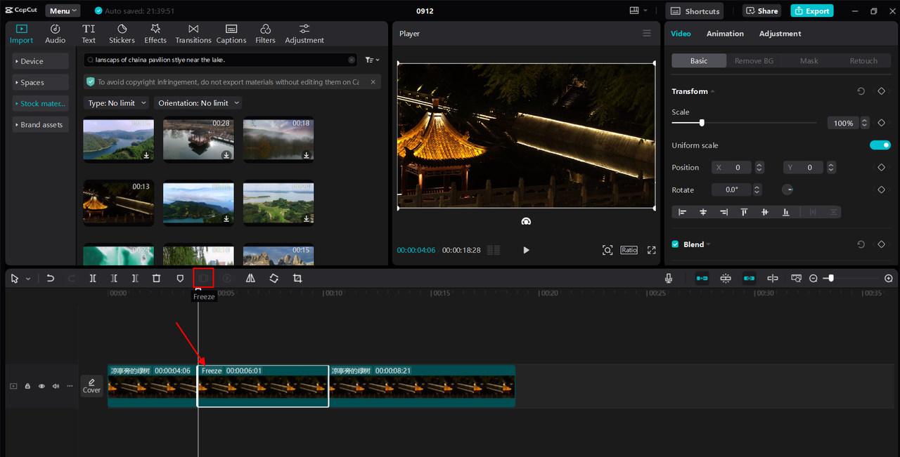
Task: Uncheck the Blend checkbox
Action: point(675,244)
